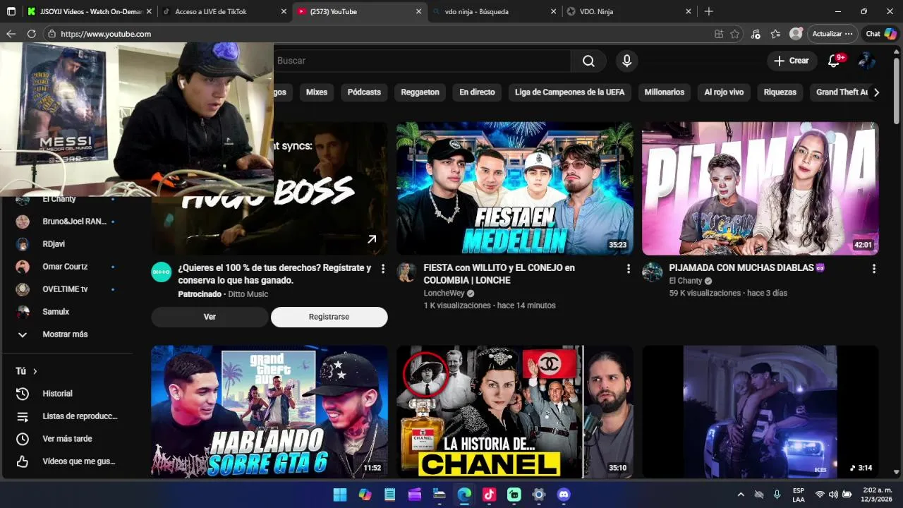Open FIESTA EN MEDELLIN video thumbnail

tap(515, 188)
